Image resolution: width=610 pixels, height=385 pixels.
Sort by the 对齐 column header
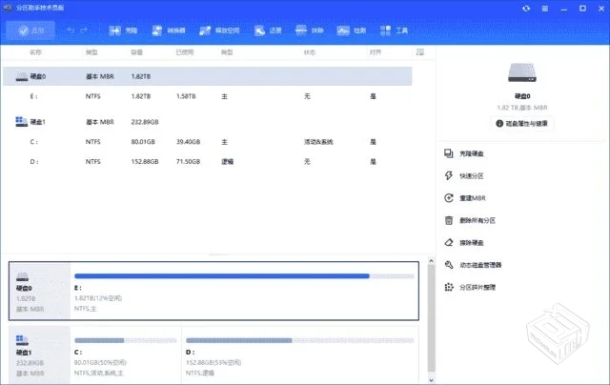(375, 52)
